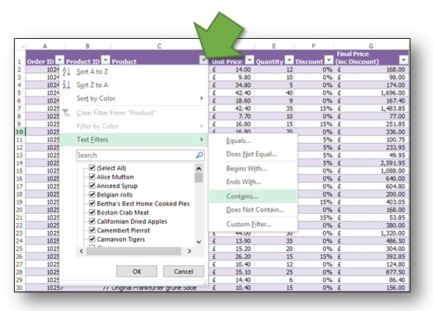This screenshot has width=433, height=311.
Task: Click the Sort Z to A icon
Action: coord(66,85)
